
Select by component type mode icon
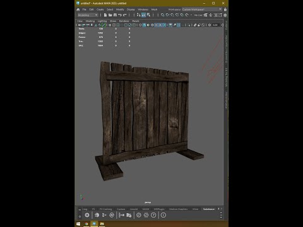148,15
